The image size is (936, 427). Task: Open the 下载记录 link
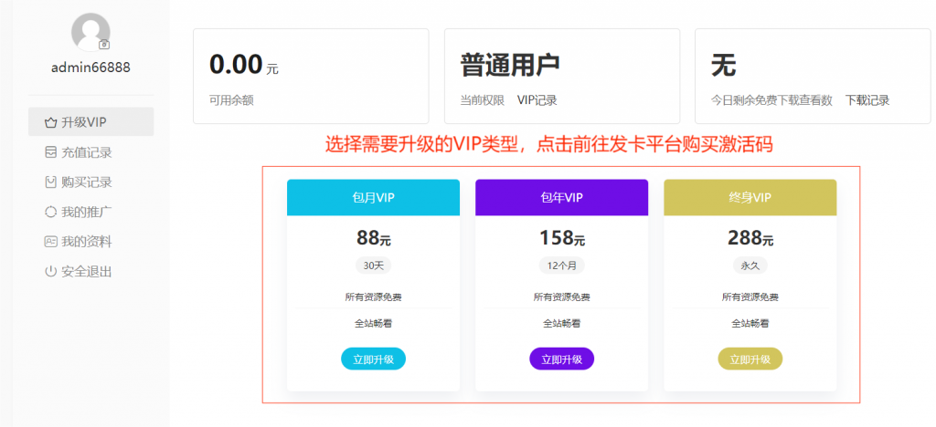(867, 100)
